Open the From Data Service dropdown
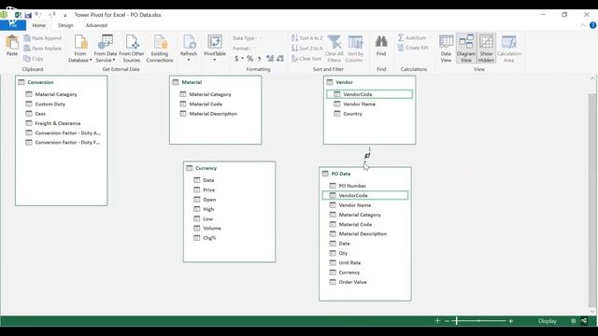Image resolution: width=598 pixels, height=336 pixels. [106, 49]
